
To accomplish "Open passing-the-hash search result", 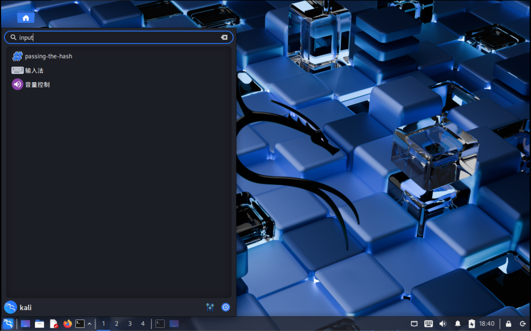I will tap(48, 56).
